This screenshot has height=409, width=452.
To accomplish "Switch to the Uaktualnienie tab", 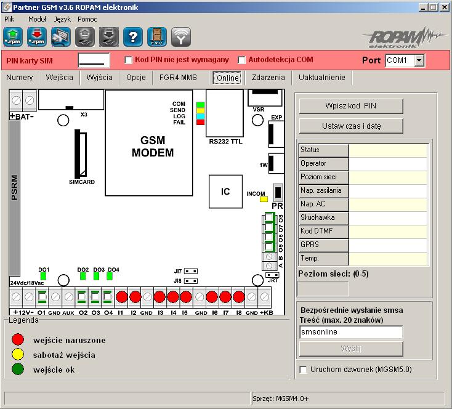I will pos(321,78).
